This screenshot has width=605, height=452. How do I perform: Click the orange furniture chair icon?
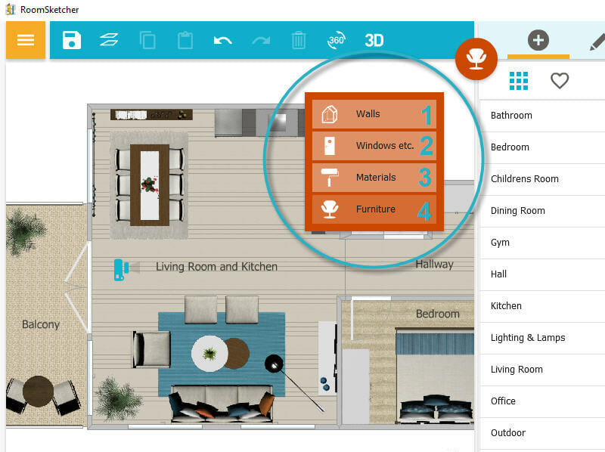click(x=476, y=60)
